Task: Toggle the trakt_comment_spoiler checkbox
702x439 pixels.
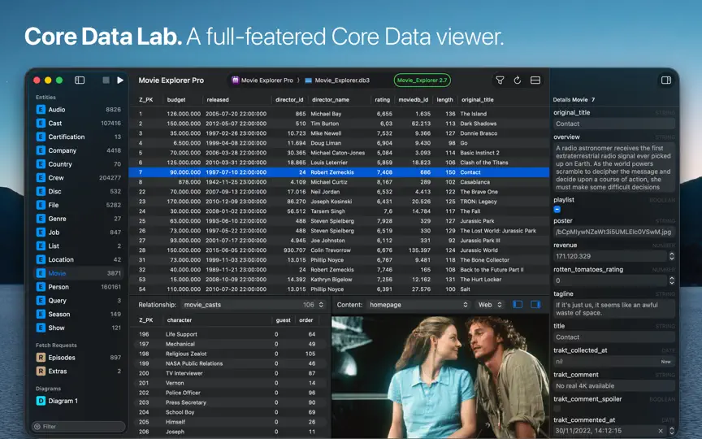Action: pos(557,408)
